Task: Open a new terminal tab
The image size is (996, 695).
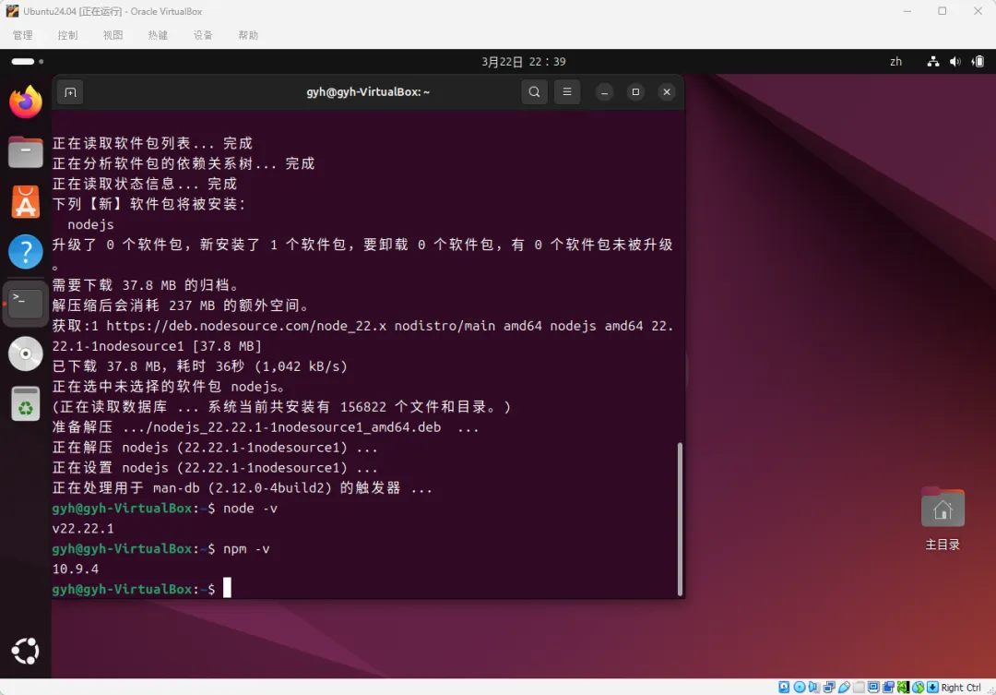Action: [70, 92]
